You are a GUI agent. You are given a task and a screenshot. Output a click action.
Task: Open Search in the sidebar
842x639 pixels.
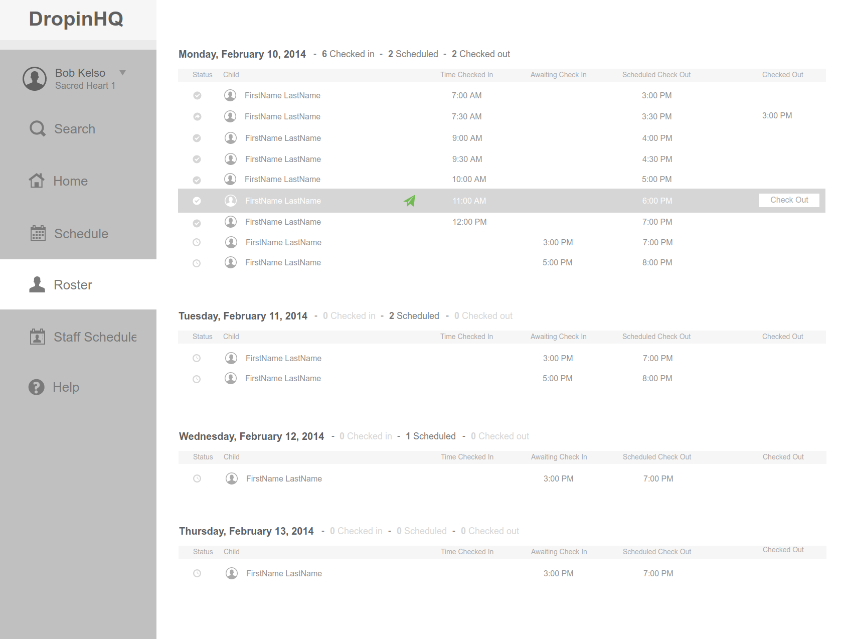tap(75, 129)
